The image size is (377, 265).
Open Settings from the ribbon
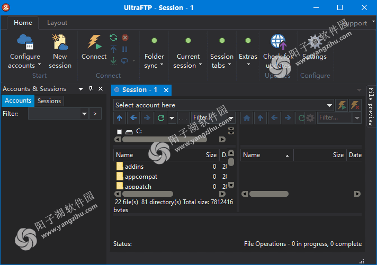tap(315, 48)
